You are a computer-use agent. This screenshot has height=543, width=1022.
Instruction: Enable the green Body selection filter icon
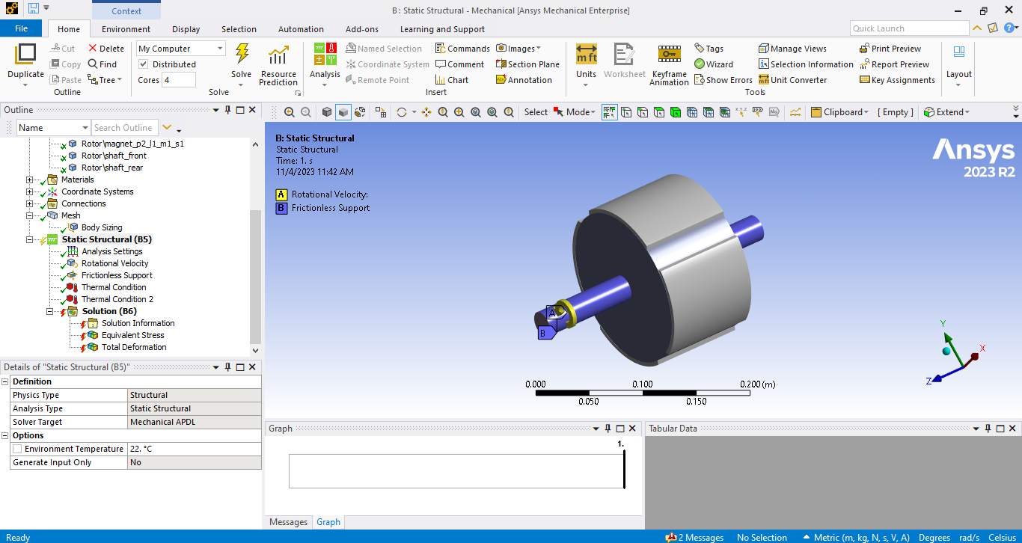[x=675, y=112]
